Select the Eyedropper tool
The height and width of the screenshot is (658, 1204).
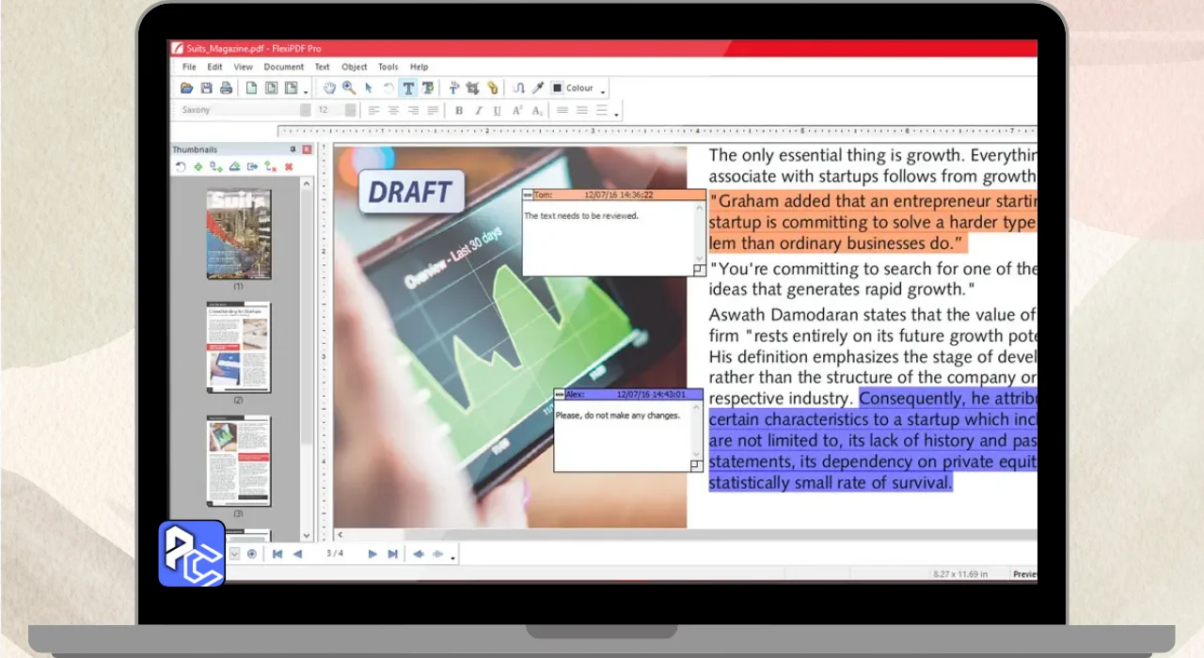(538, 88)
